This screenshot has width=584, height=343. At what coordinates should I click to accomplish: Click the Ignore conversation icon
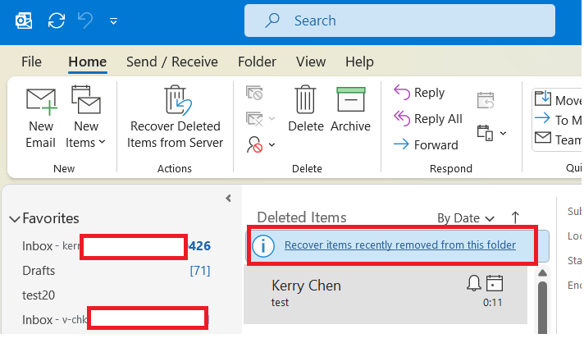click(x=254, y=93)
